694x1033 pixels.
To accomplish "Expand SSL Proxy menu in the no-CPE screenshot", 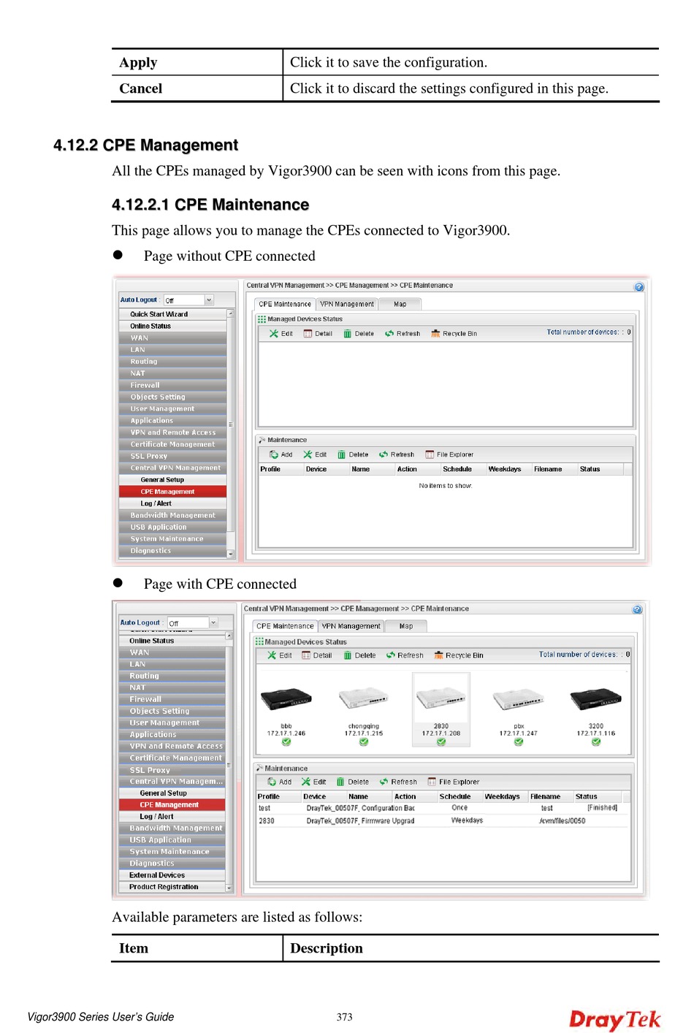I will click(x=173, y=456).
